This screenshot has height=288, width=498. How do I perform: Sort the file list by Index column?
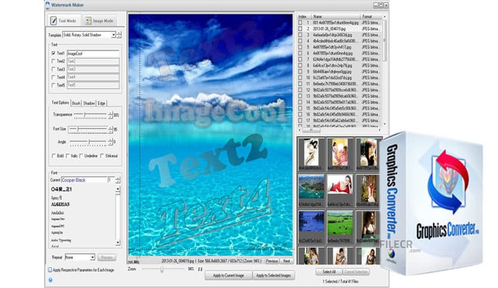click(303, 17)
